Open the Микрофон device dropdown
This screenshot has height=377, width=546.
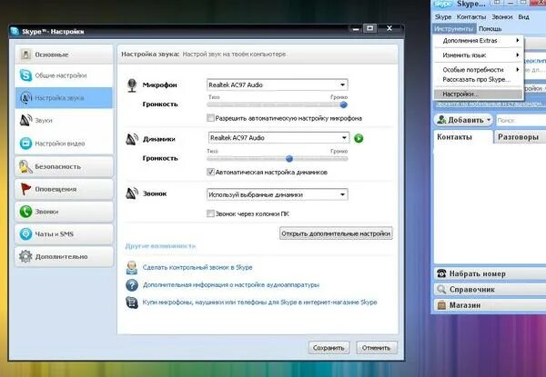coord(278,84)
